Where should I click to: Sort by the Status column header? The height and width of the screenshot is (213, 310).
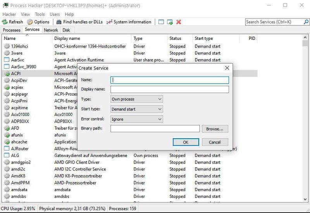pos(180,38)
